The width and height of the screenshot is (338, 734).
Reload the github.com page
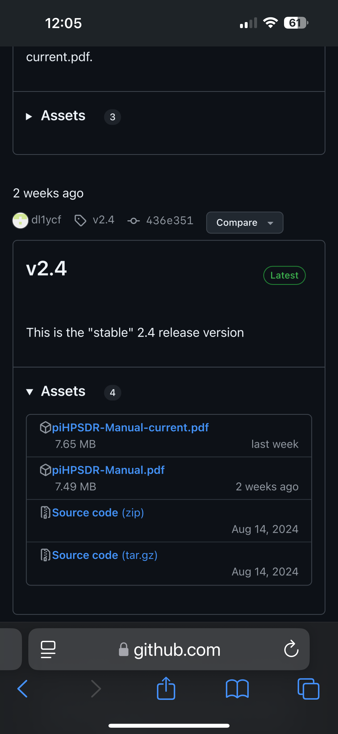pos(291,649)
